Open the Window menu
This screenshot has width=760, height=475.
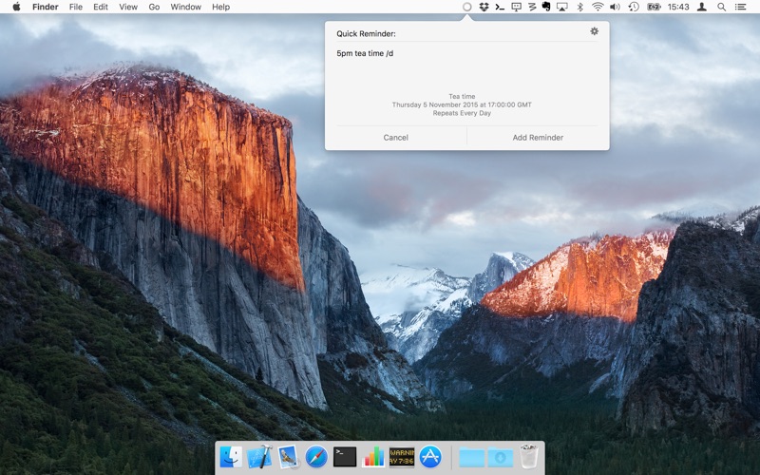pyautogui.click(x=185, y=7)
